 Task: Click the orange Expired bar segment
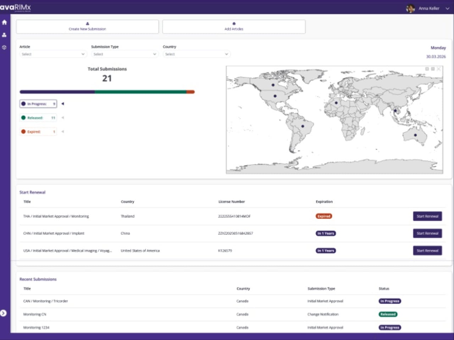(190, 92)
